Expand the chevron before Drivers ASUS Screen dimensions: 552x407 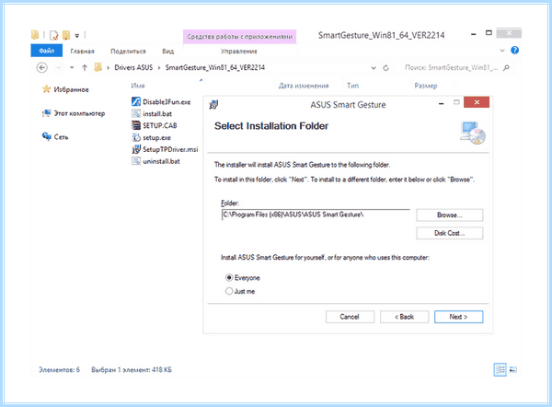tap(108, 67)
